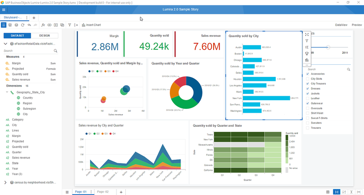The height and width of the screenshot is (195, 364).
Task: Select the Page -01 tab
Action: (81, 192)
